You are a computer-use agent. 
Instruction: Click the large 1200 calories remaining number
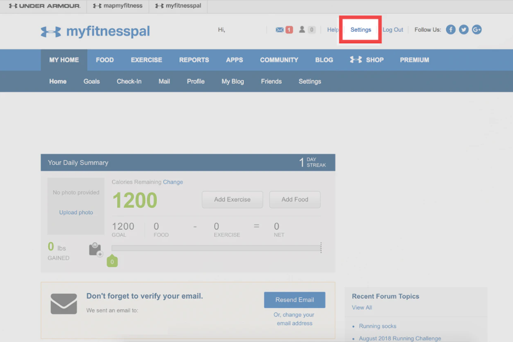tap(135, 200)
